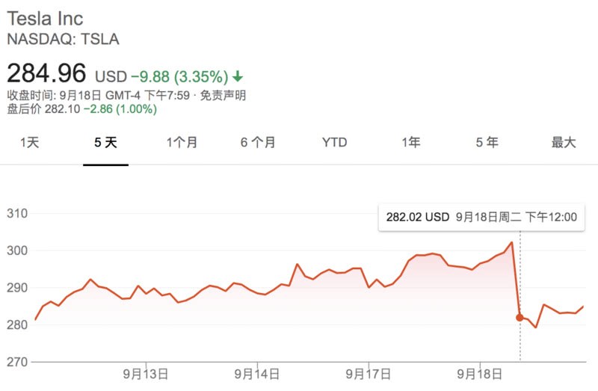Switch to the 1个月 tab
Image resolution: width=598 pixels, height=391 pixels.
[x=182, y=142]
